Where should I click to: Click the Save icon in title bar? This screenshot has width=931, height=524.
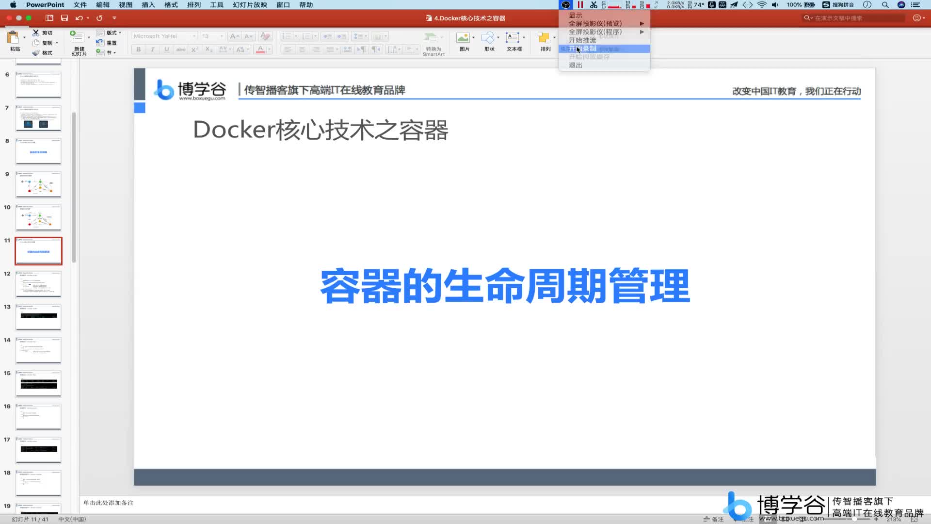pyautogui.click(x=64, y=18)
